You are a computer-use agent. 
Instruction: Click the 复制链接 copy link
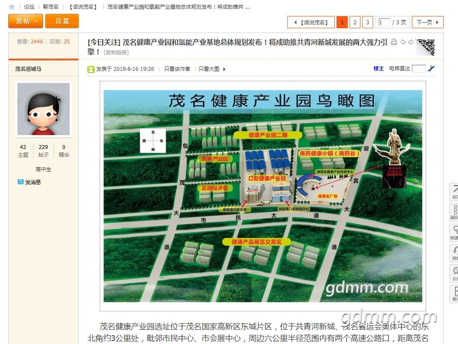[x=116, y=53]
